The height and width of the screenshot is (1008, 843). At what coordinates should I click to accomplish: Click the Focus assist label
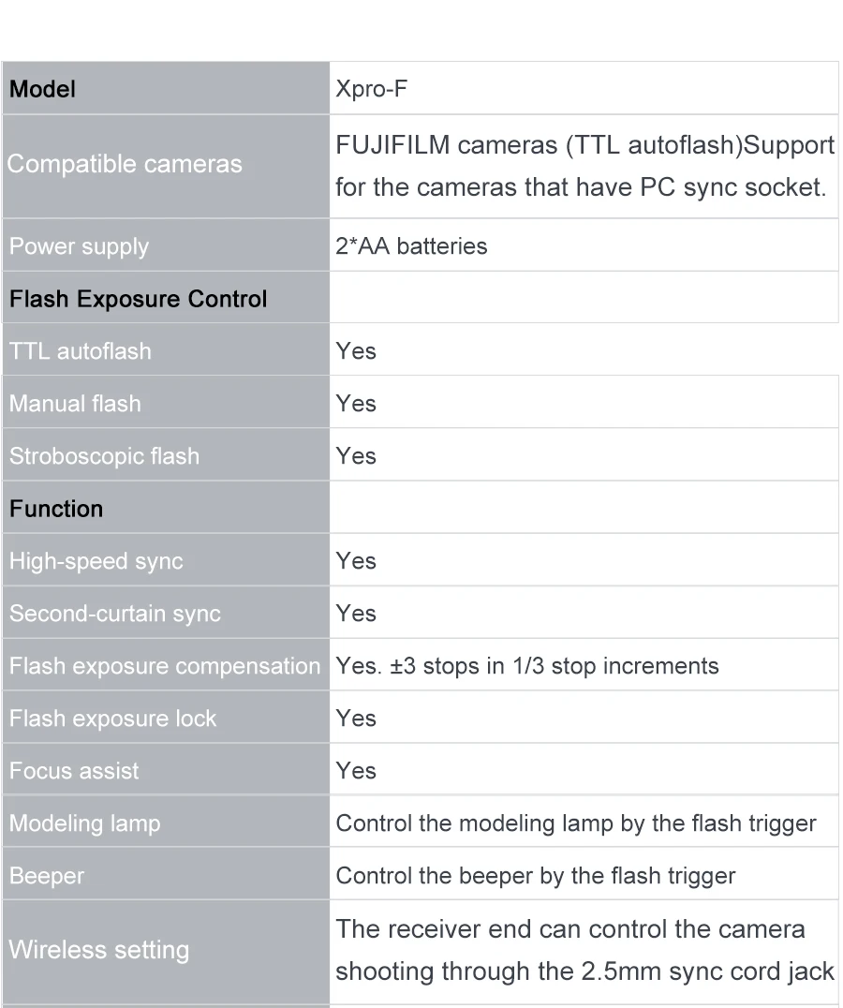coord(74,771)
